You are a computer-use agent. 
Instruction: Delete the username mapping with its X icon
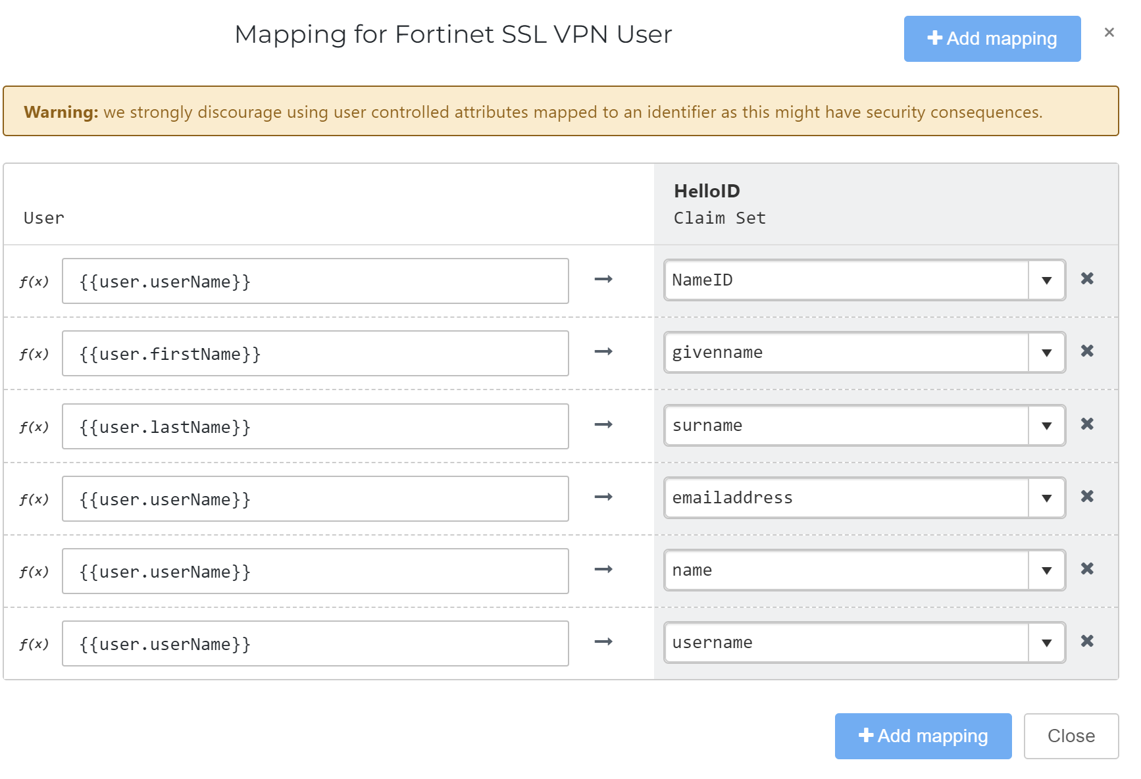[1087, 641]
